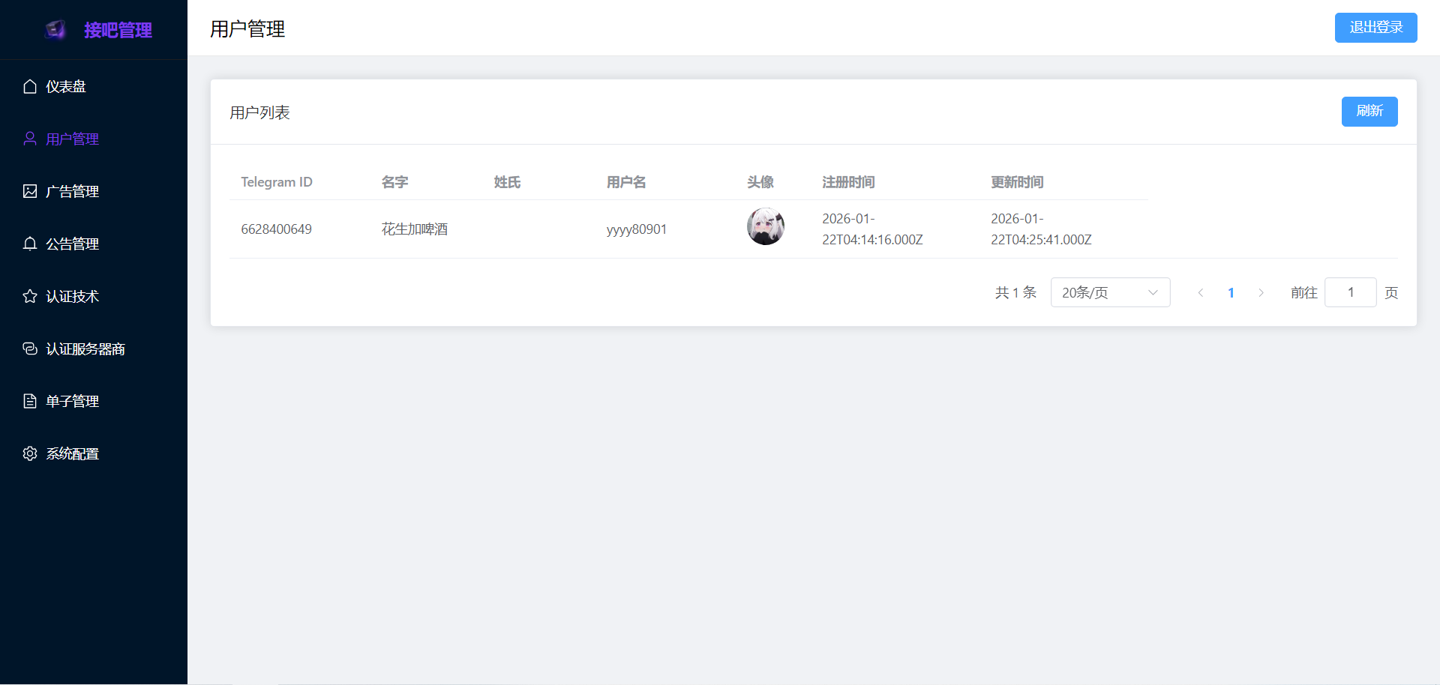Open the 仪表盘 menu item
The height and width of the screenshot is (685, 1440).
[66, 87]
